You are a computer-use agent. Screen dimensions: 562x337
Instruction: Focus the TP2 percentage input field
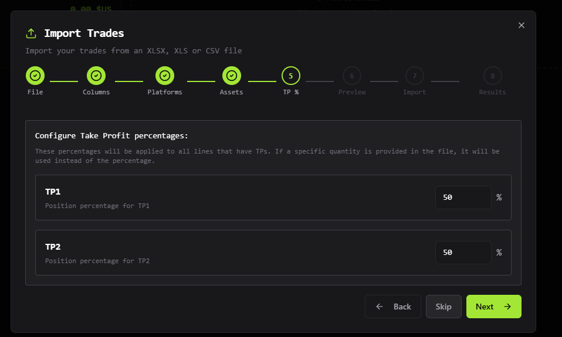click(463, 253)
